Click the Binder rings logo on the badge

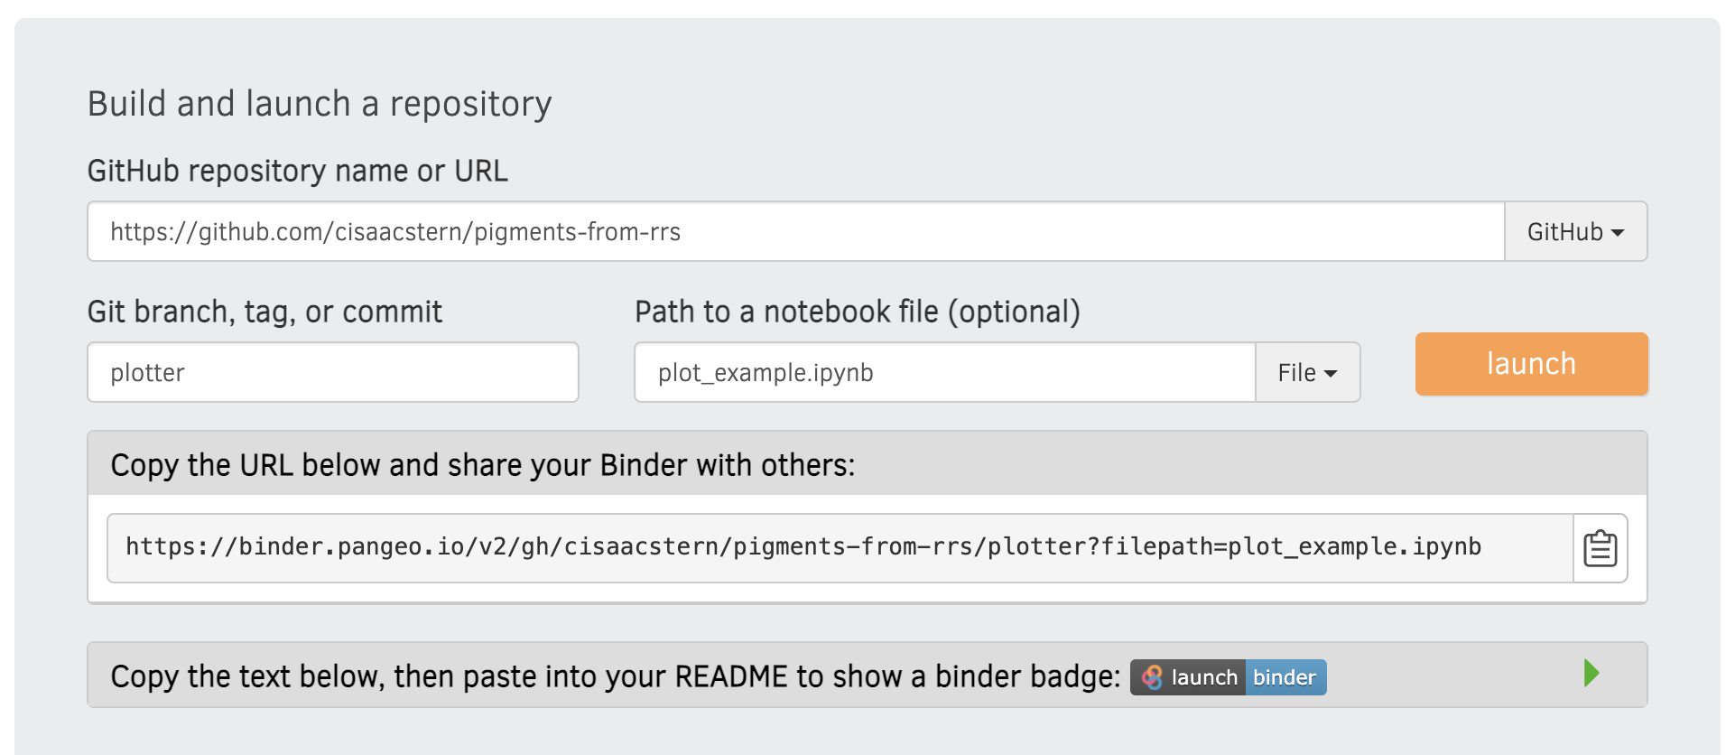[x=1152, y=676]
